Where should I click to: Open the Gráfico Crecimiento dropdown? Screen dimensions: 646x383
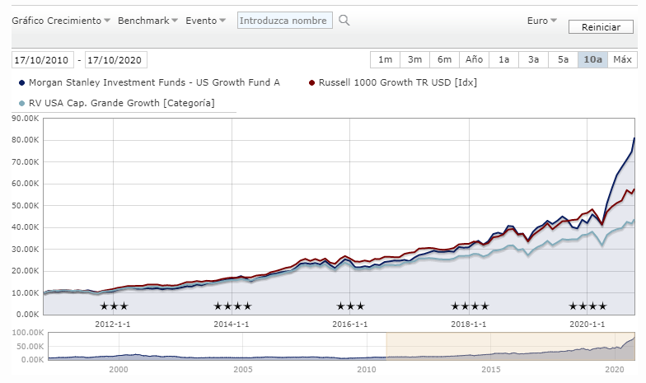click(60, 21)
